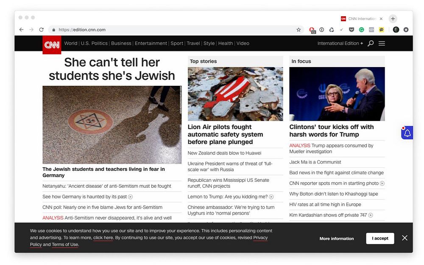The width and height of the screenshot is (424, 265).
Task: Open the CNN hamburger menu
Action: (x=382, y=43)
